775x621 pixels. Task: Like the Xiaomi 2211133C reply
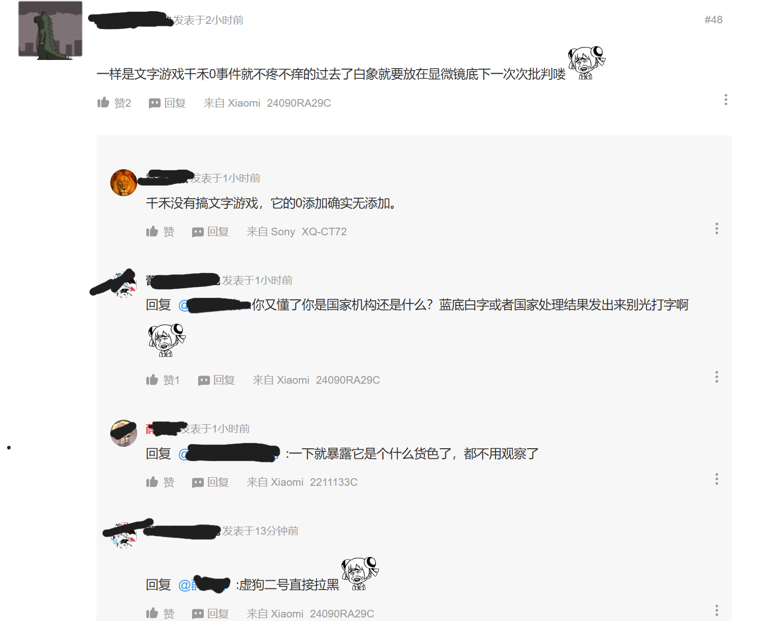(160, 482)
